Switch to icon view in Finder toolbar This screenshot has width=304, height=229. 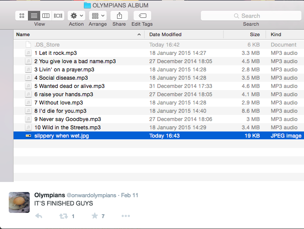(x=22, y=16)
